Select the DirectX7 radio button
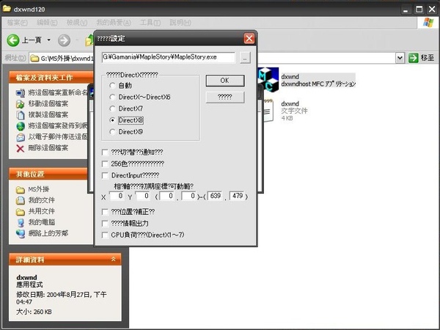The width and height of the screenshot is (440, 330). (112, 109)
